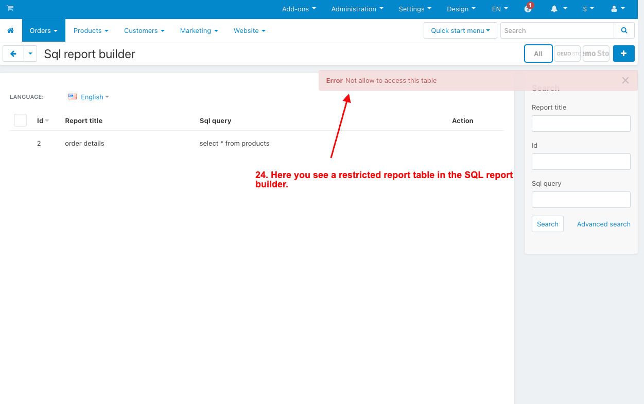Open the Quick start menu dropdown
This screenshot has width=644, height=404.
coord(460,30)
